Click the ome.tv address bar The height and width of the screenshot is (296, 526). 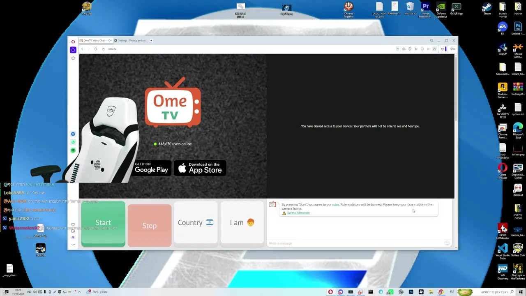[247, 49]
